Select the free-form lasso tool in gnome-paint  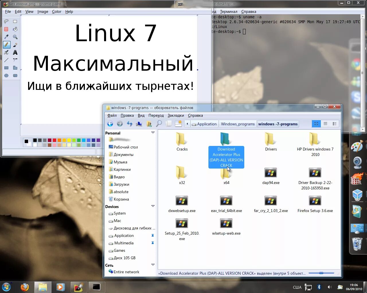tap(6, 21)
